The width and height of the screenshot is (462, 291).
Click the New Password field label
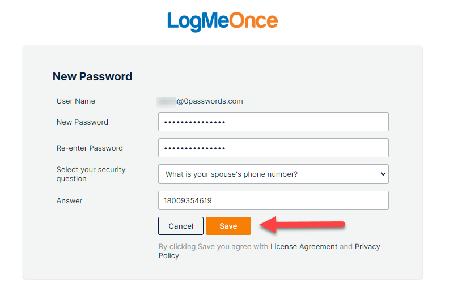click(x=82, y=122)
